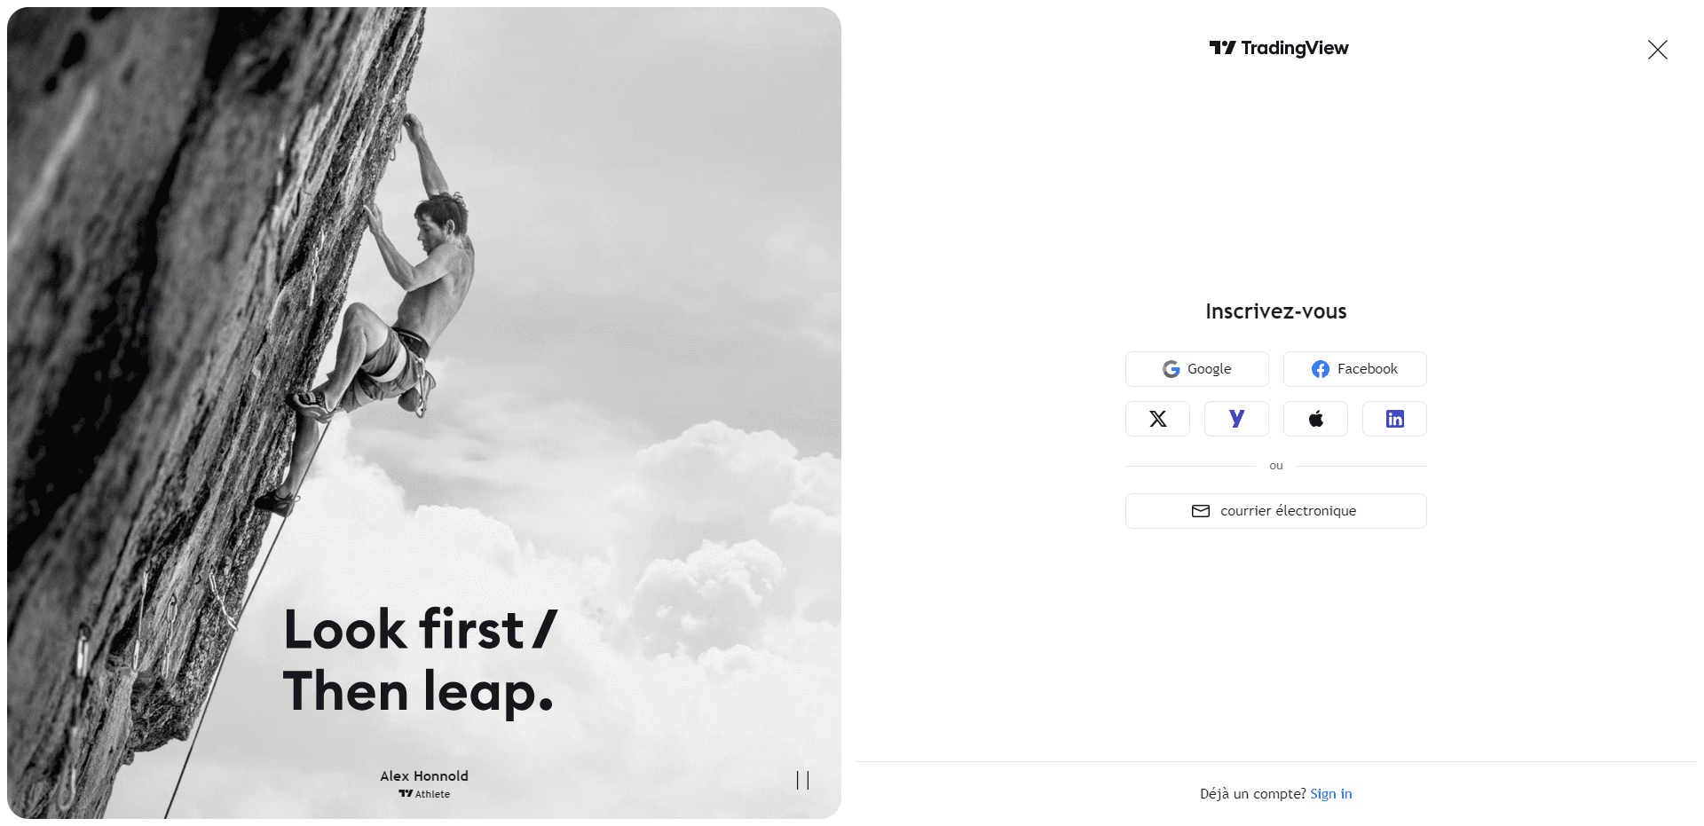
Task: Click the "Inscrivez-vous" heading
Action: click(1275, 311)
